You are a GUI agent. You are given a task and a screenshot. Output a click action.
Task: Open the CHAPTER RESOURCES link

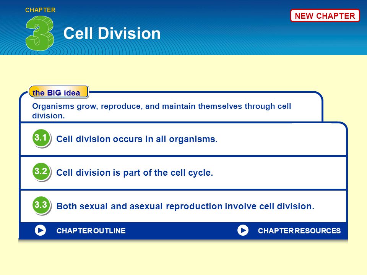pos(299,231)
